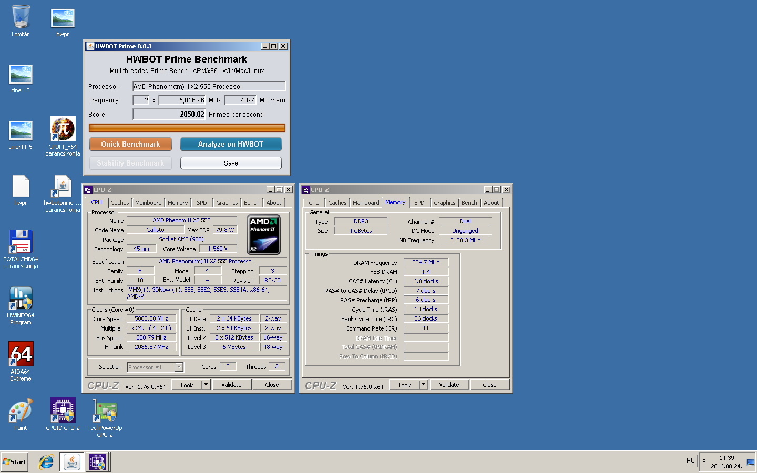Click the DRAM Frequency value 834.7 MHz
The width and height of the screenshot is (757, 473).
click(x=426, y=262)
